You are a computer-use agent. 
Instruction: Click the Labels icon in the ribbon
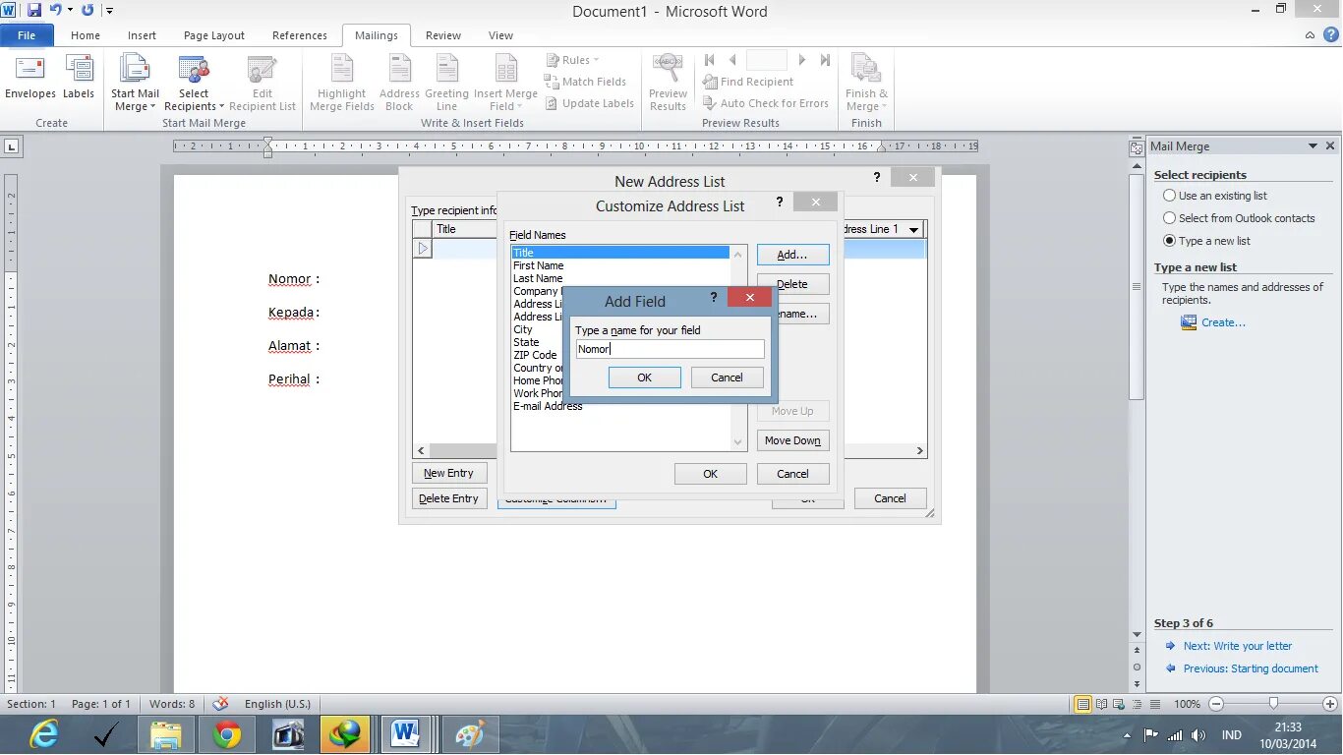(79, 79)
